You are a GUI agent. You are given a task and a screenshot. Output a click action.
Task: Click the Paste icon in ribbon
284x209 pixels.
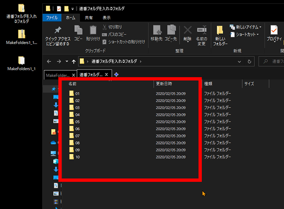click(x=93, y=30)
